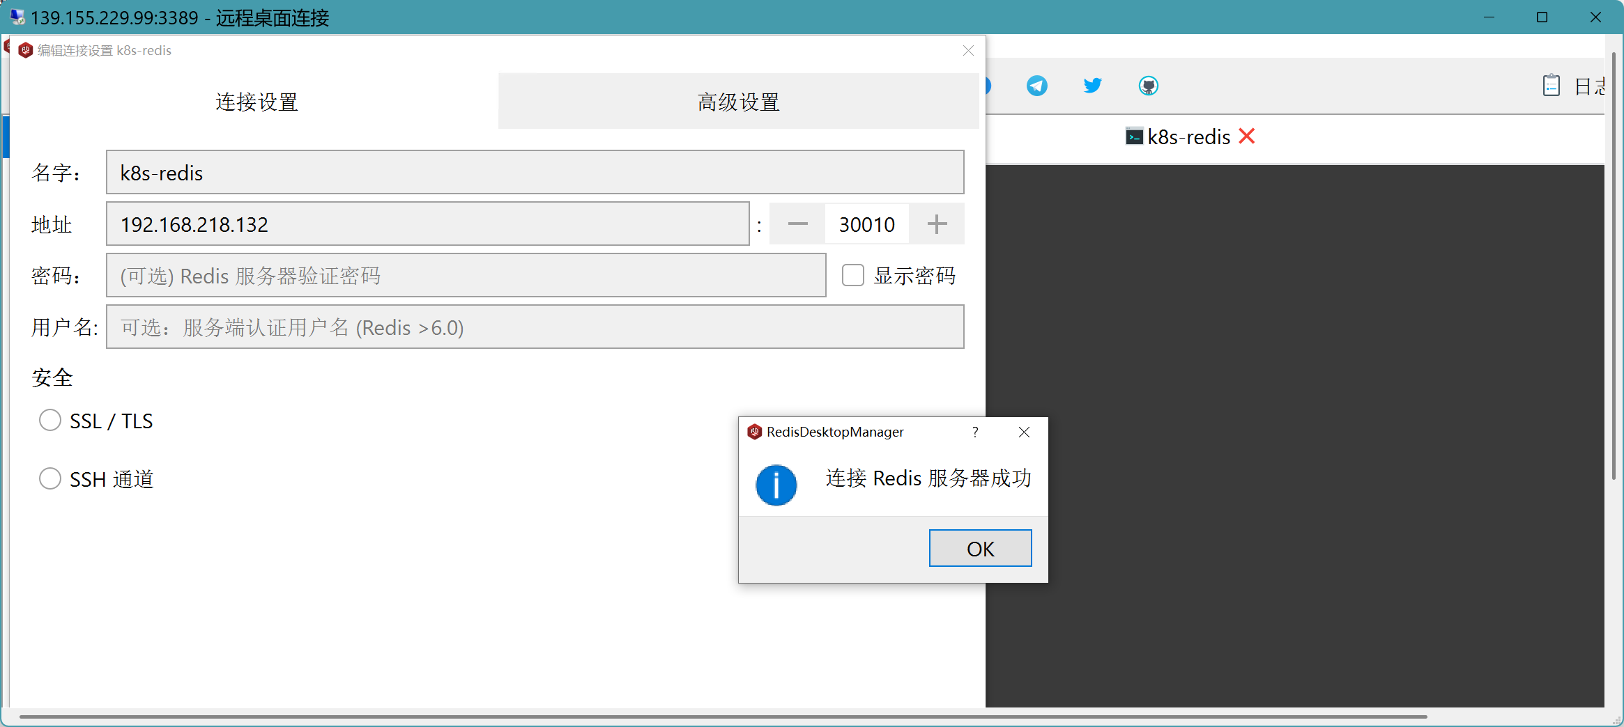Viewport: 1624px width, 727px height.
Task: Switch to the 高级设置 tab
Action: [x=738, y=102]
